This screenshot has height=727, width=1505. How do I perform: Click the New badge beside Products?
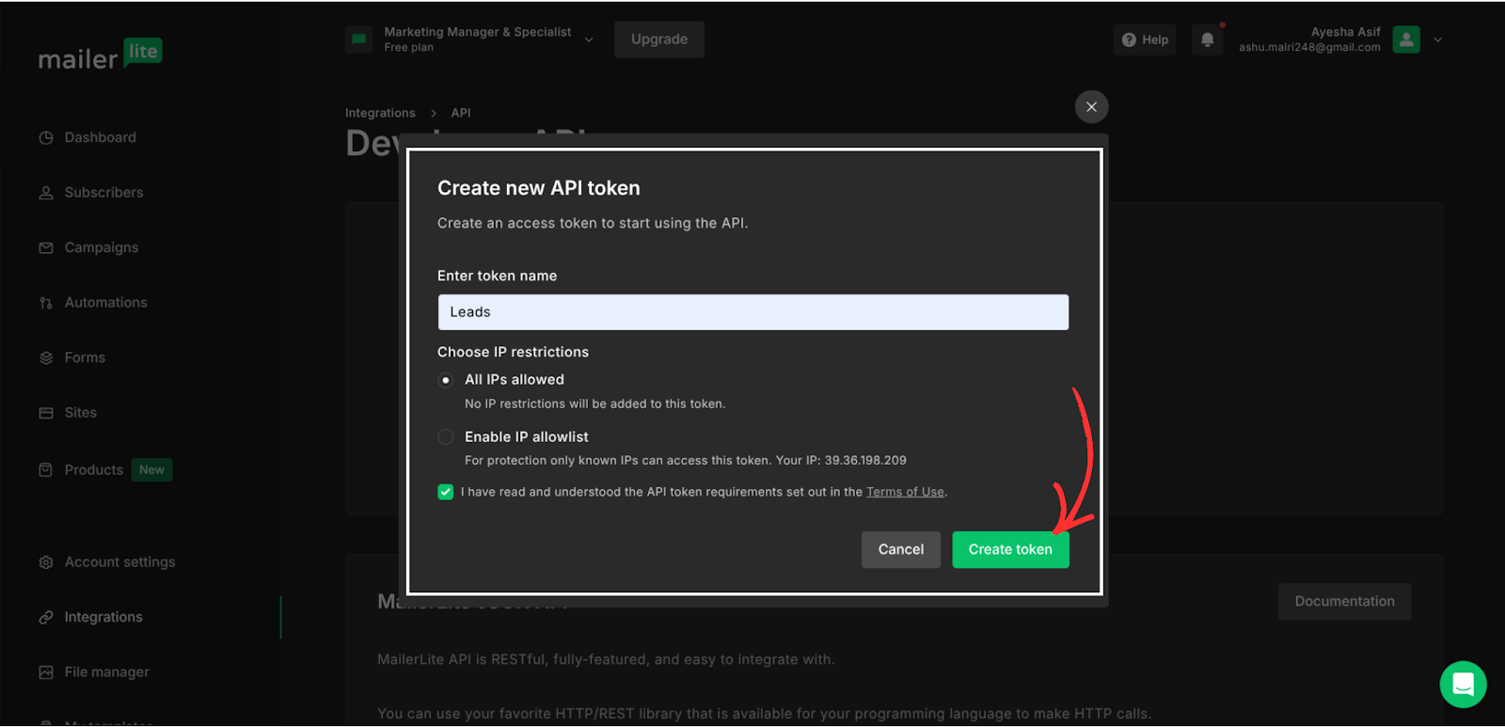point(151,470)
